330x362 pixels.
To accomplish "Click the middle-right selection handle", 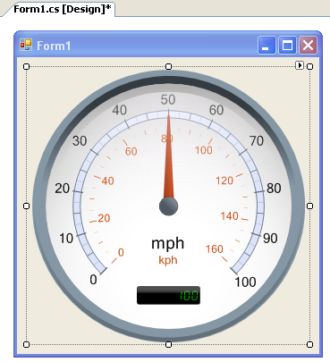I will point(310,206).
